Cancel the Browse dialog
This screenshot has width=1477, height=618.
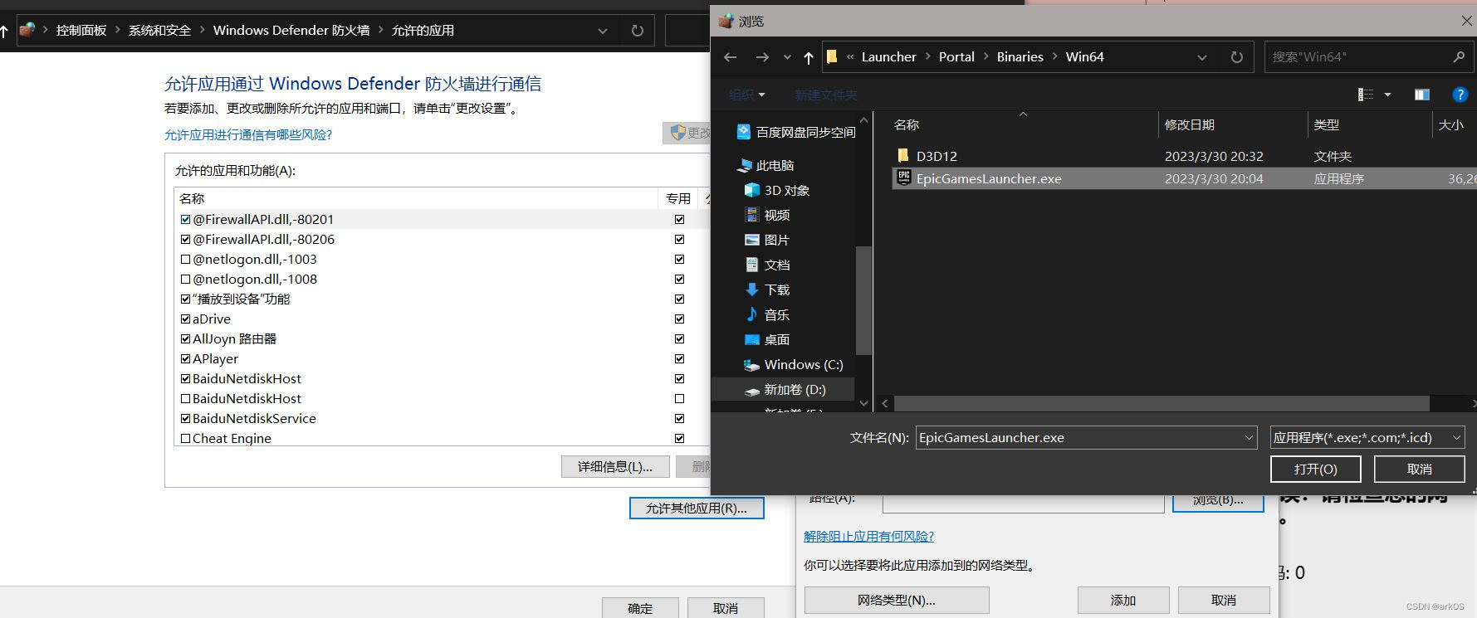1419,469
